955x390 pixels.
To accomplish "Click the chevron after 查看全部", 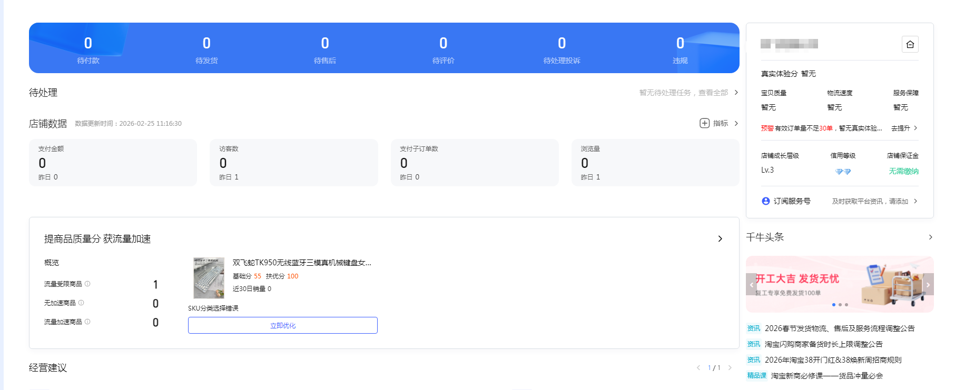I will point(736,93).
